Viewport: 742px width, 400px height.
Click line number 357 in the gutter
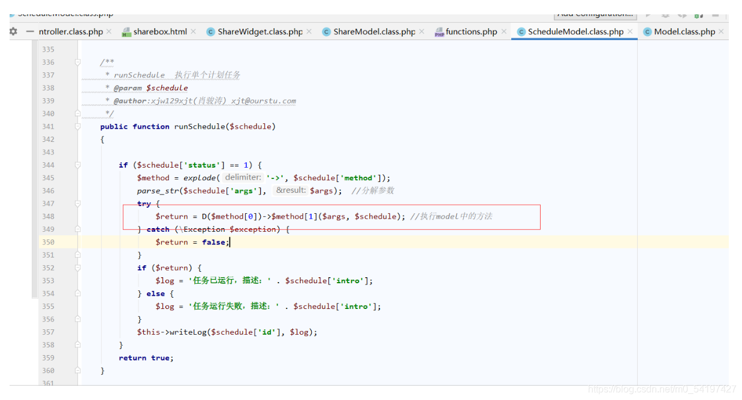[x=48, y=332]
